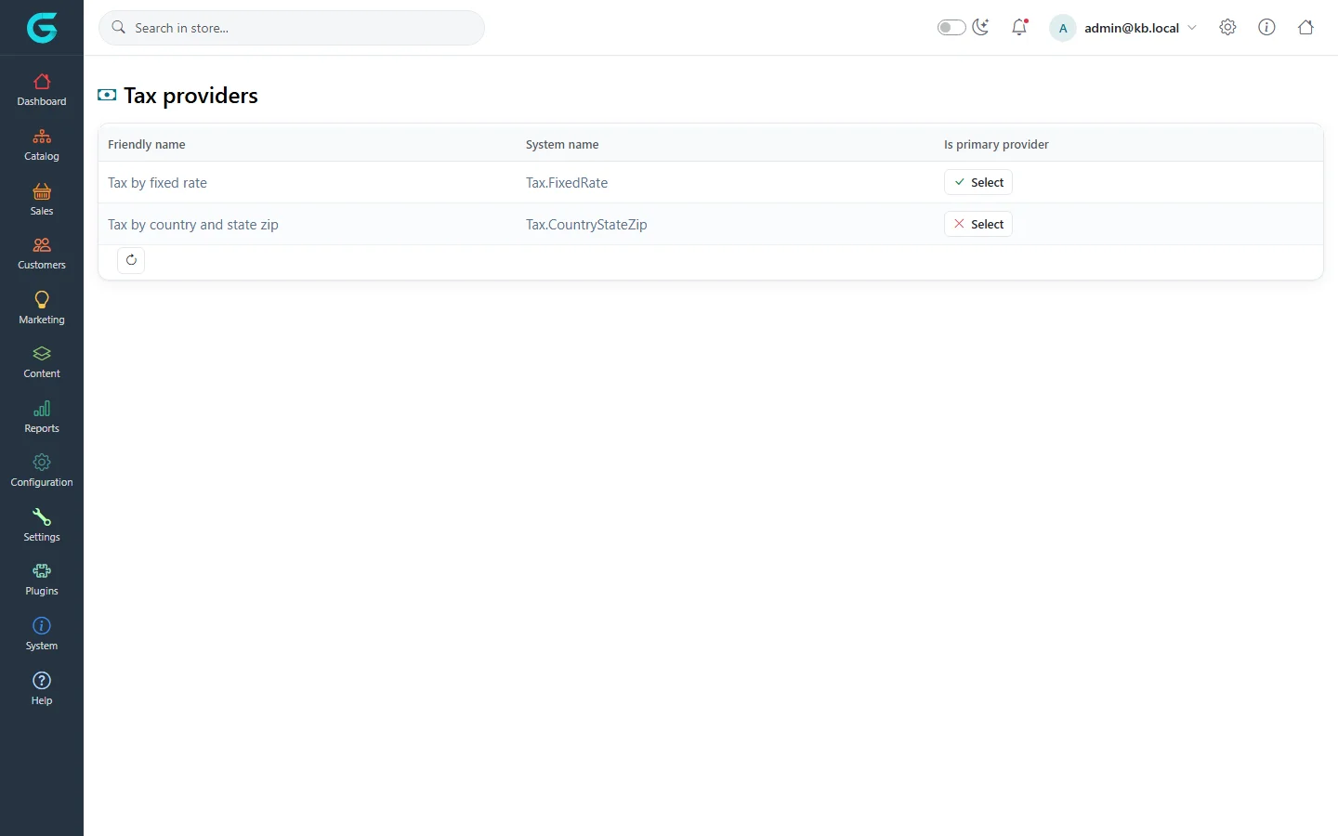Open the Dashboard section
Viewport: 1338px width, 836px height.
pyautogui.click(x=42, y=90)
